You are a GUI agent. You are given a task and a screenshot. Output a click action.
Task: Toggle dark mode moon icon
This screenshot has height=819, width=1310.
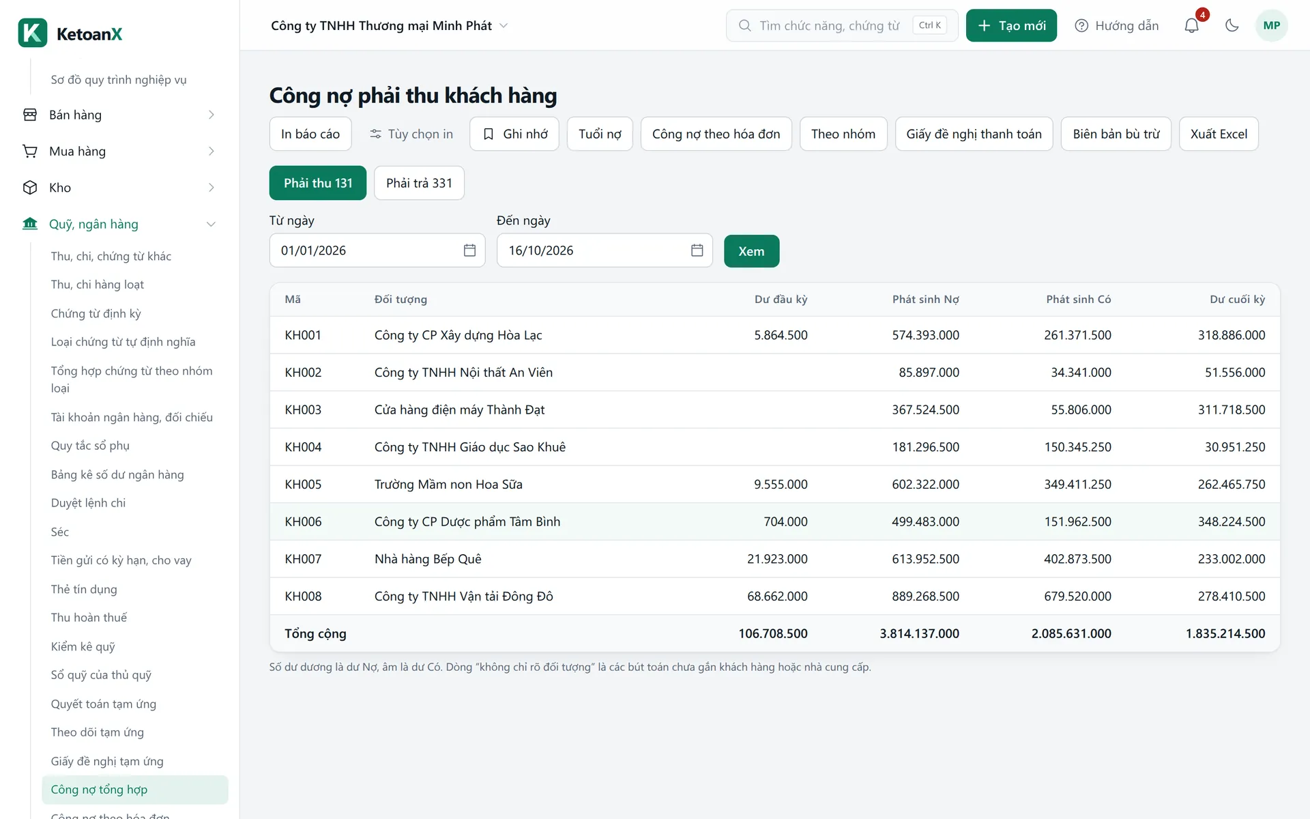pyautogui.click(x=1232, y=25)
